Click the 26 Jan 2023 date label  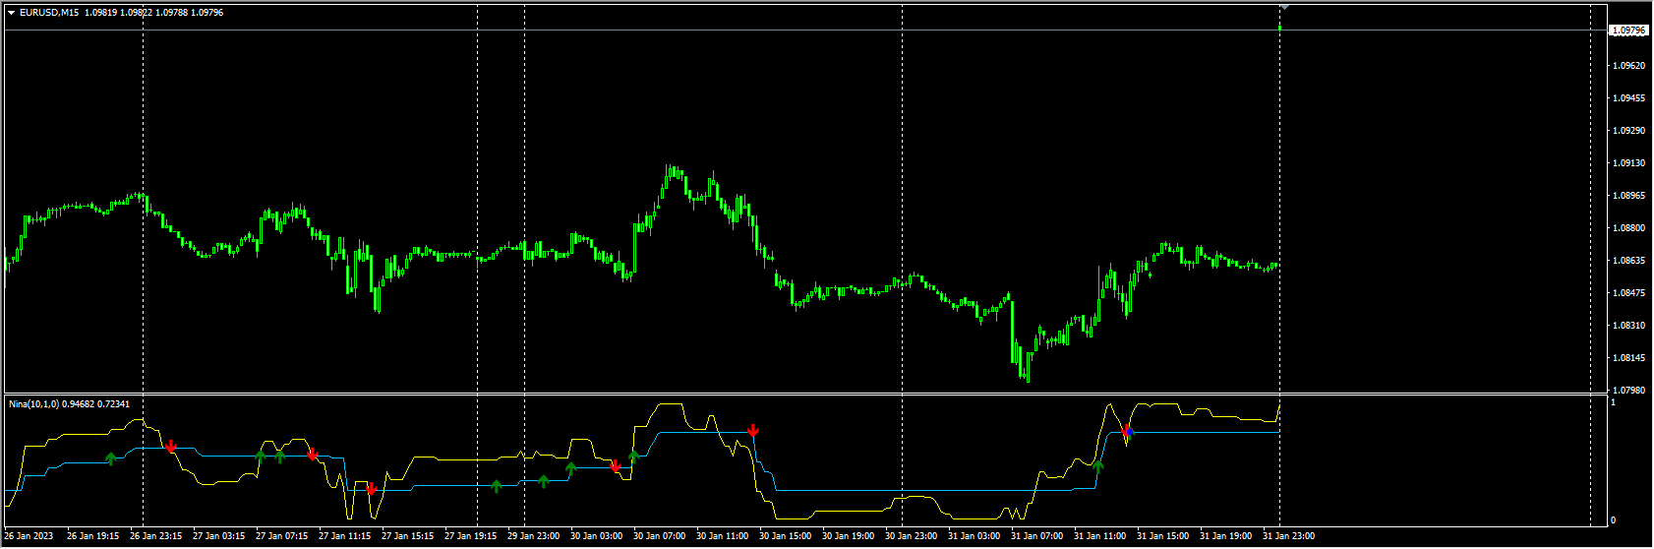[30, 536]
